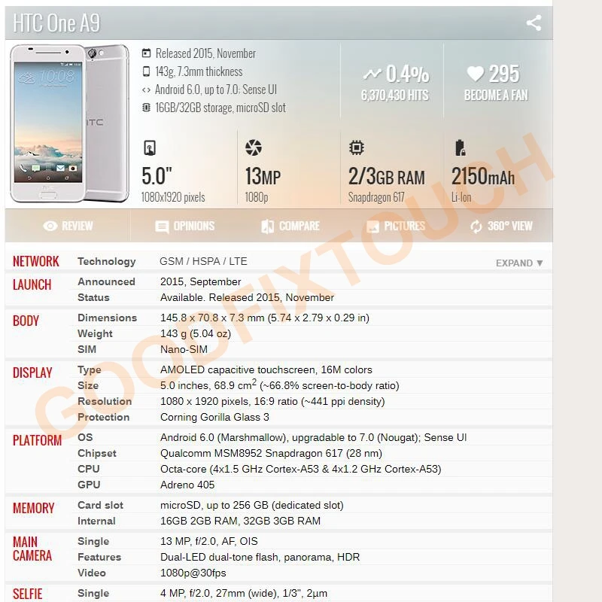This screenshot has width=602, height=602.
Task: Click the display size icon above 5.0"
Action: coord(150,147)
